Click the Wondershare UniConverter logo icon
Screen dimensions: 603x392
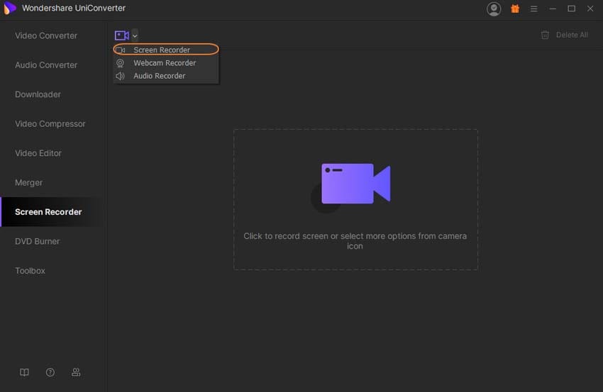click(x=9, y=8)
